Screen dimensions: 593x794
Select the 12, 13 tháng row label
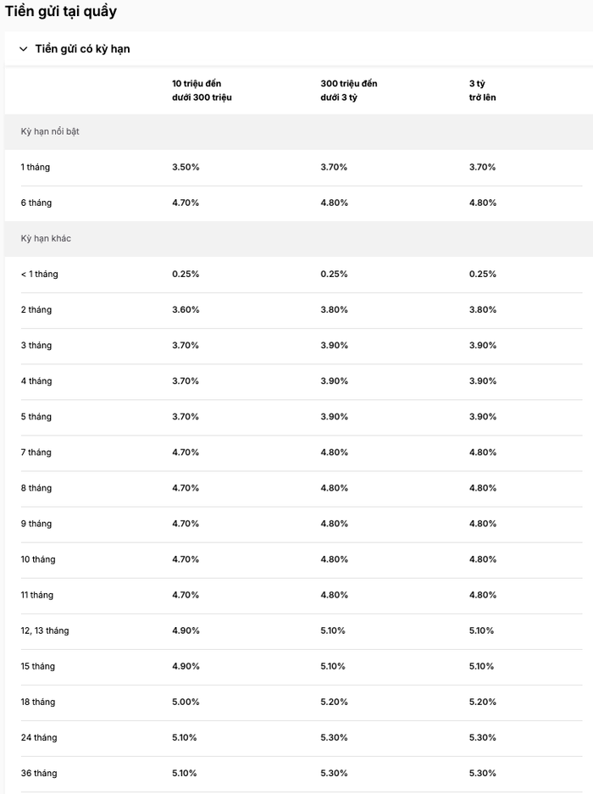pyautogui.click(x=45, y=630)
